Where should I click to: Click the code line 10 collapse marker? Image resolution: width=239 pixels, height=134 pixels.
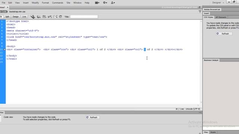pos(4,50)
